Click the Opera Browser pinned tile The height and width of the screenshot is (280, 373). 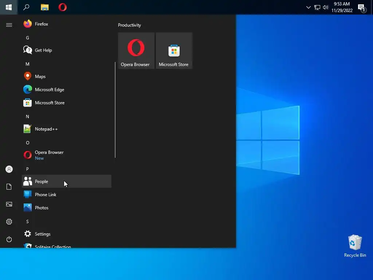136,51
